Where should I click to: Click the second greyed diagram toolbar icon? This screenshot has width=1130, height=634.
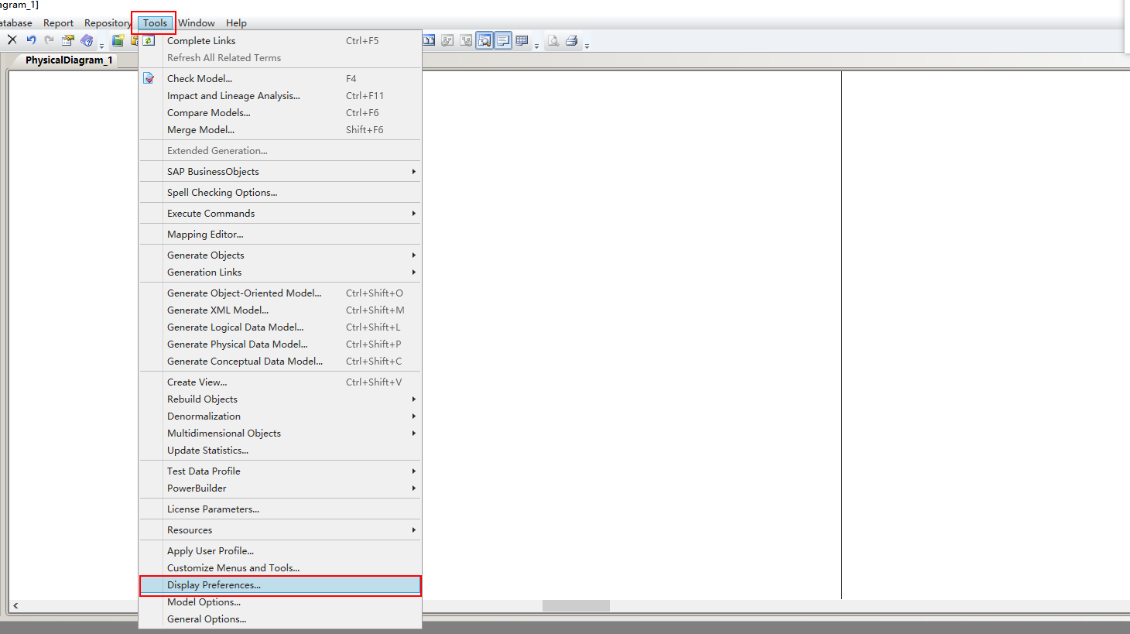point(466,40)
